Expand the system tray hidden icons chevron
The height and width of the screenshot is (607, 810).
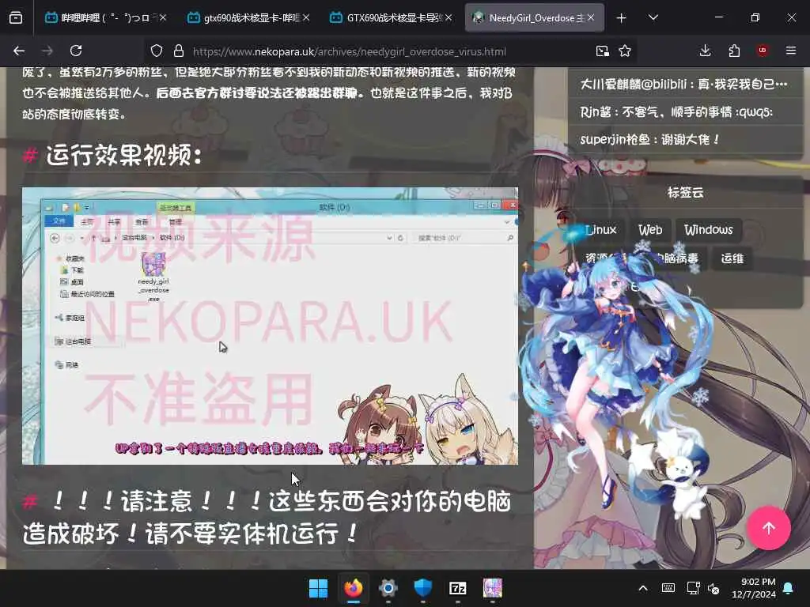pyautogui.click(x=643, y=588)
